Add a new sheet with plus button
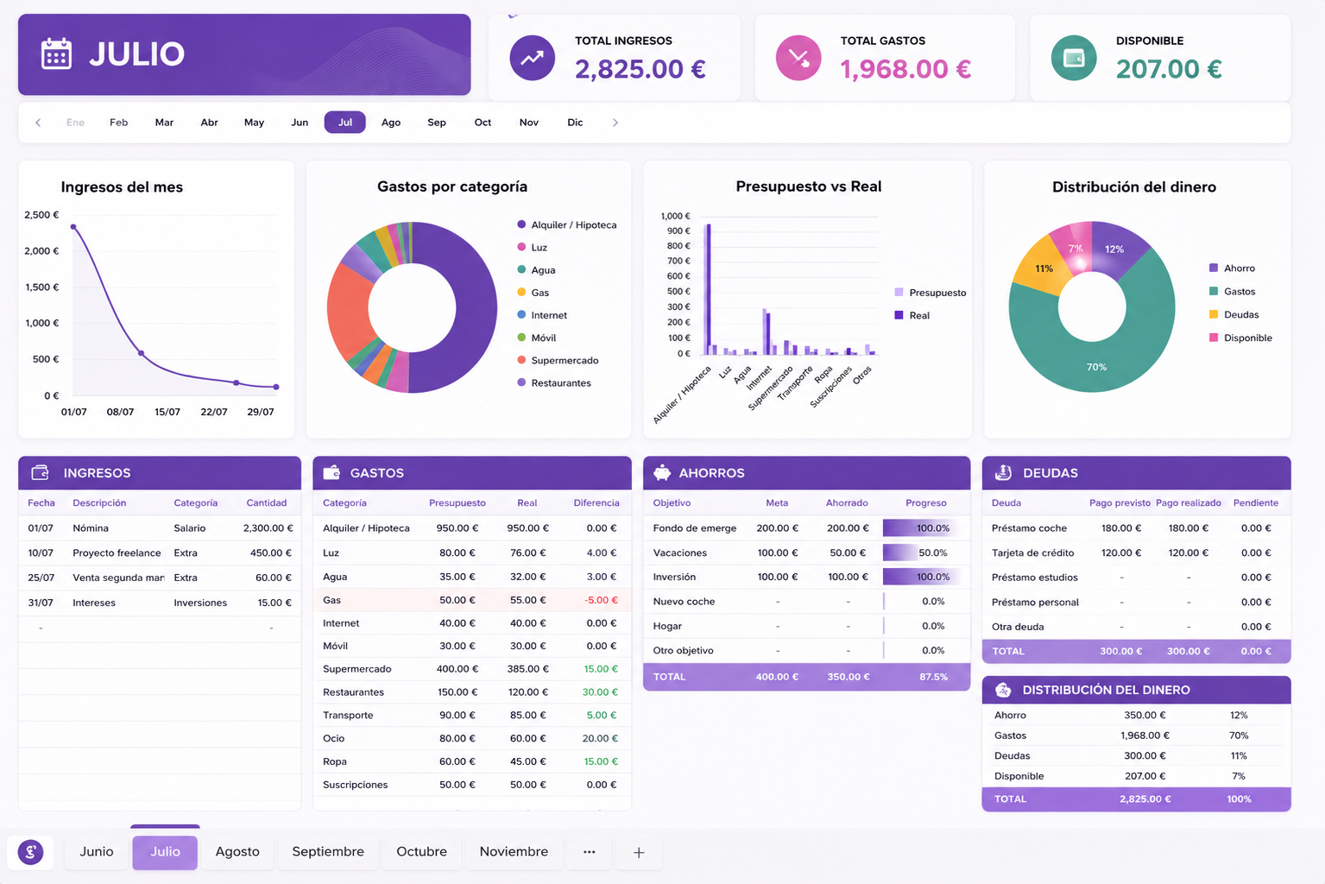The width and height of the screenshot is (1325, 884). (639, 852)
